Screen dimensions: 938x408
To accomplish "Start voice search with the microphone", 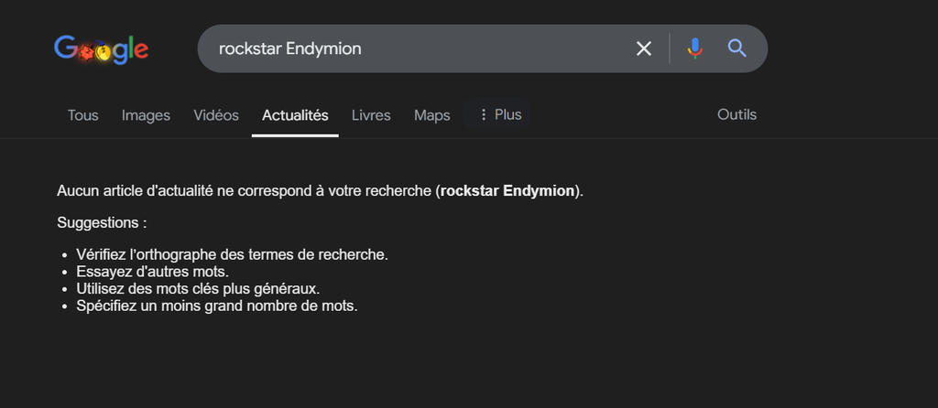I will [x=695, y=48].
